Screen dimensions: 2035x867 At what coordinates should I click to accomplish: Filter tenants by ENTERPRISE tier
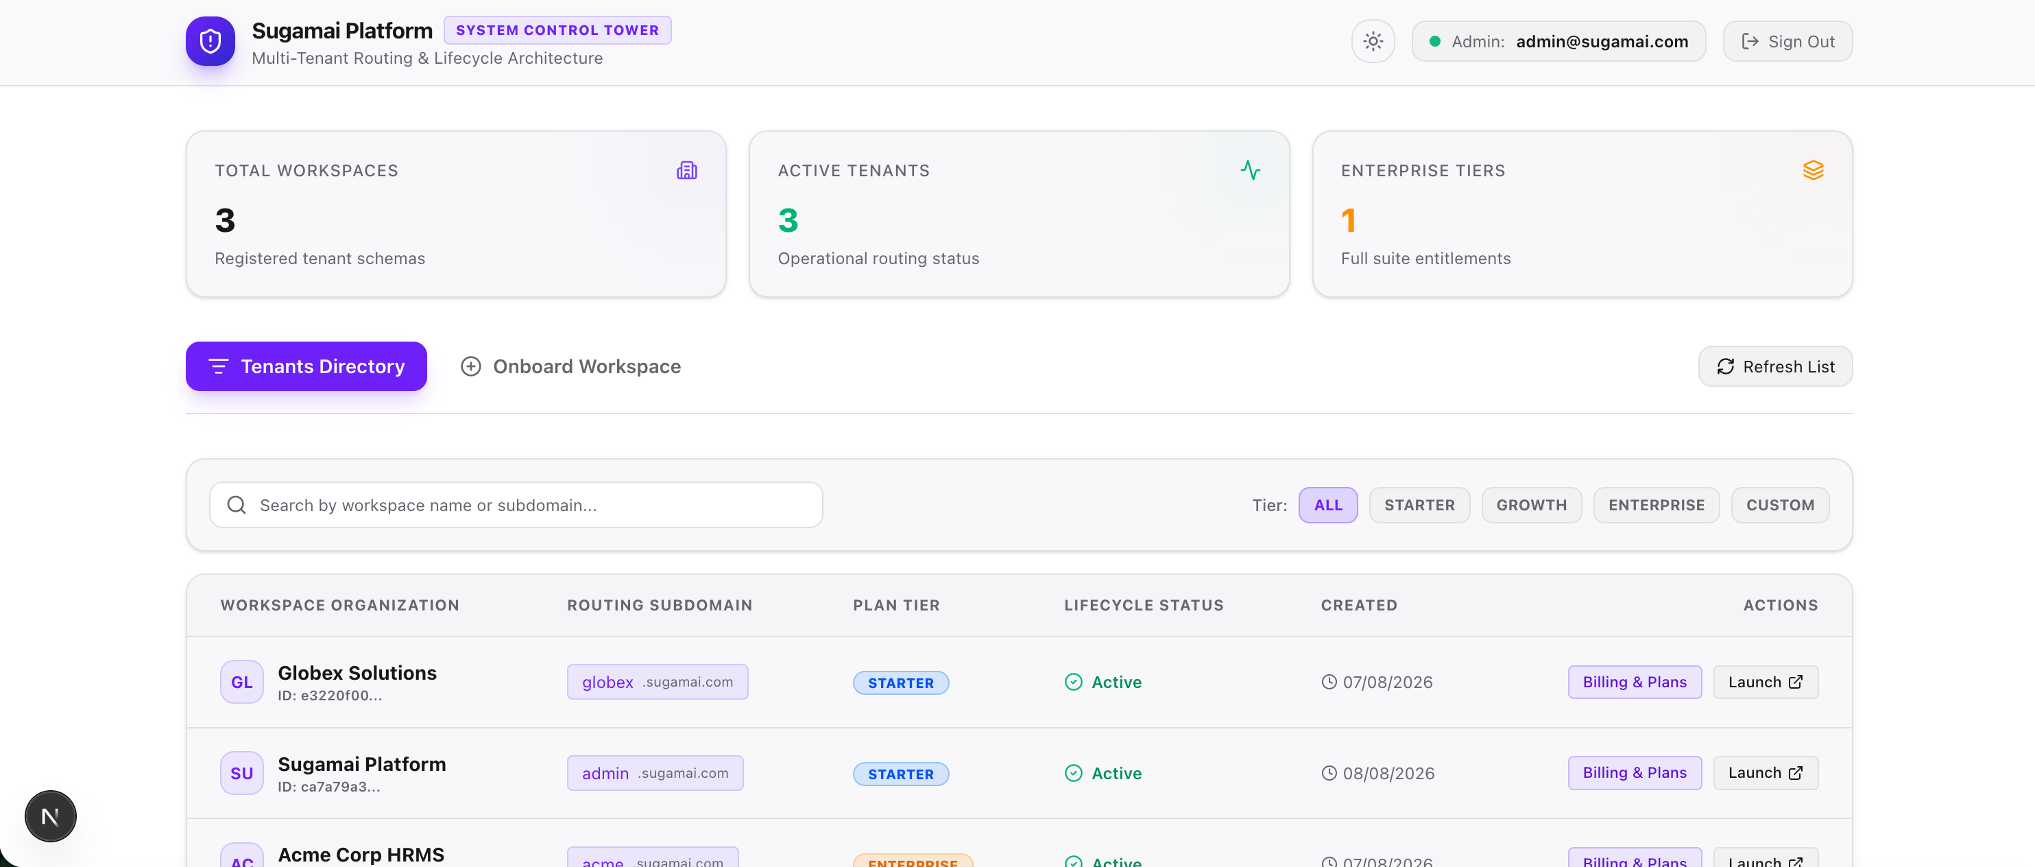(x=1656, y=505)
